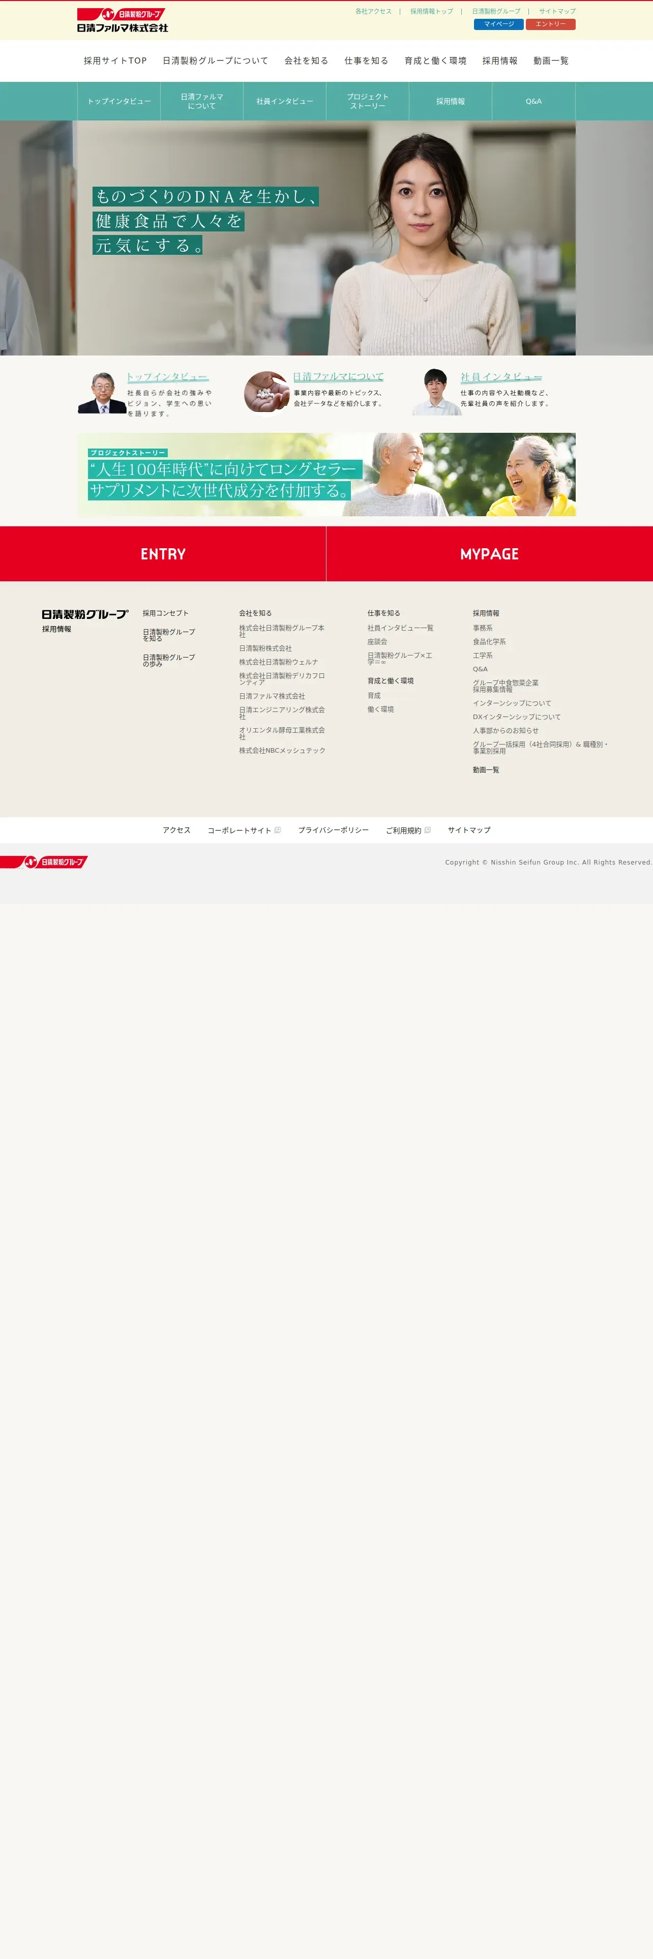
Task: Click the Nisshin Pharma header logo
Action: click(123, 20)
